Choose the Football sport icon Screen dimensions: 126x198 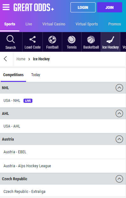[x=52, y=40]
